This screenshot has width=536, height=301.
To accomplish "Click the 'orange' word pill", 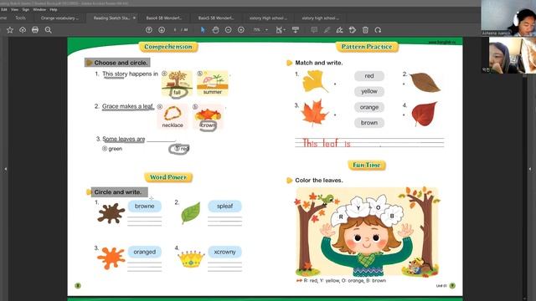I will click(369, 107).
